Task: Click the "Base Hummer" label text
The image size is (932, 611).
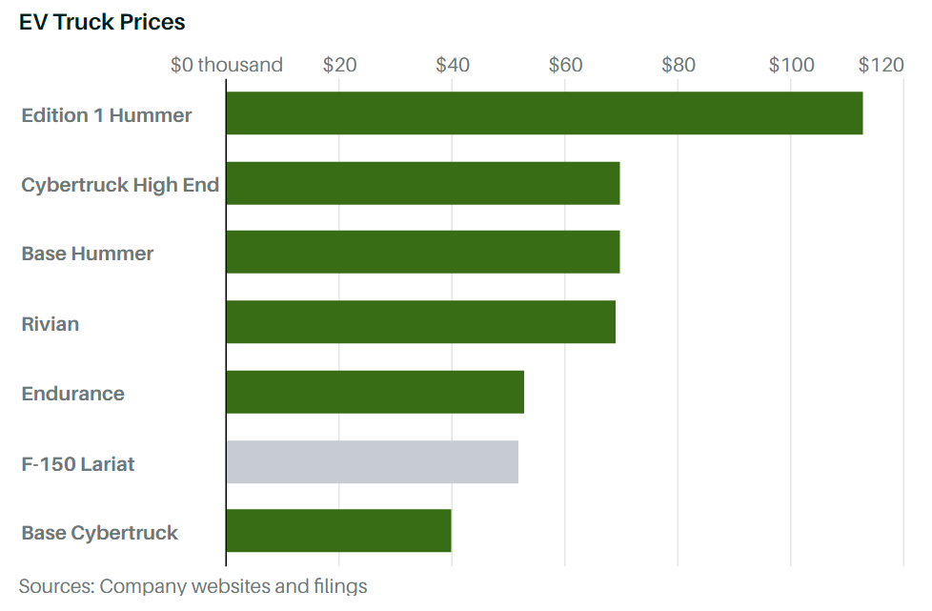Action: tap(88, 255)
